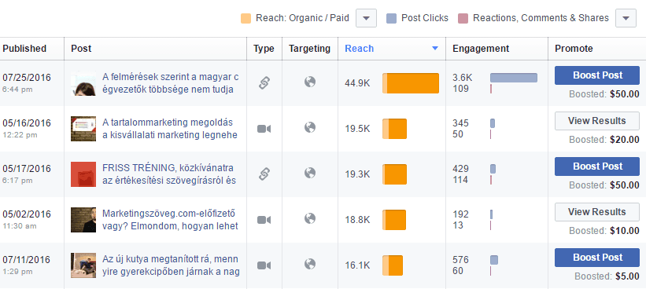Open the Reach Organic / Paid dropdown
646x289 pixels.
366,19
